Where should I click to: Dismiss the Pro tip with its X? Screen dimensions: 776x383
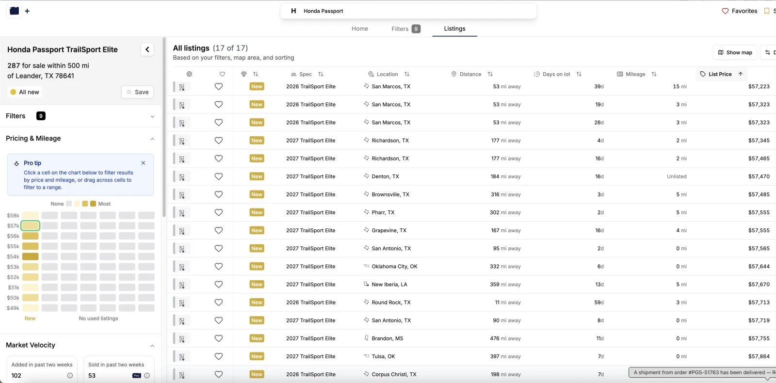coord(143,163)
